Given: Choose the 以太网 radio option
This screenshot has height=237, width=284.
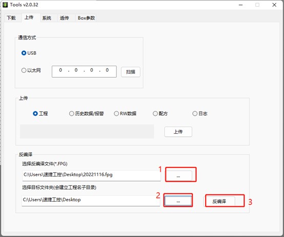Looking at the screenshot, I should [x=31, y=70].
